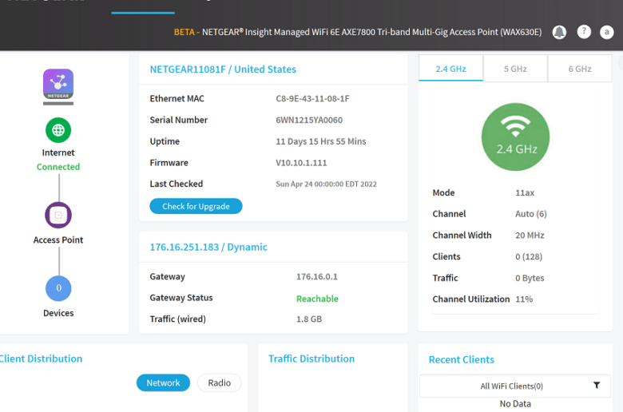
Task: Click the Reachable gateway status
Action: [x=317, y=299]
